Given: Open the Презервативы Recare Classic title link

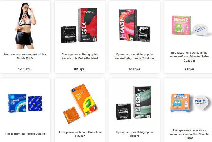Looking at the screenshot, I should [25, 134].
